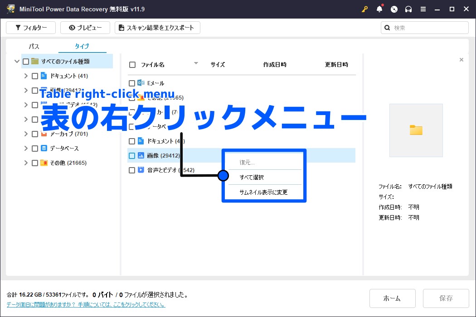Check notifications via the bell icon
Viewport: 476px width, 317px height.
(x=379, y=9)
